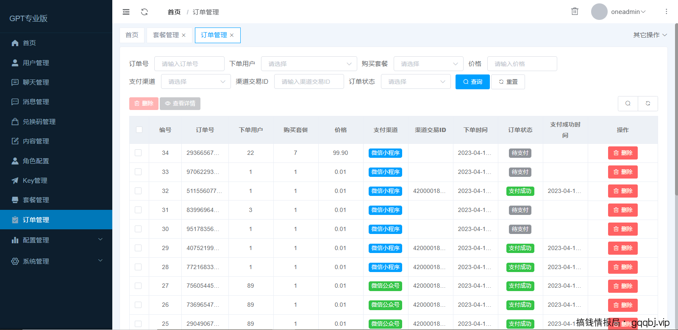
Task: Delete order row number 29
Action: click(622, 248)
